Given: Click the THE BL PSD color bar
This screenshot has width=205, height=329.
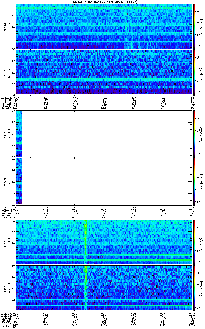Looking at the screenshot, I should (x=194, y=242).
